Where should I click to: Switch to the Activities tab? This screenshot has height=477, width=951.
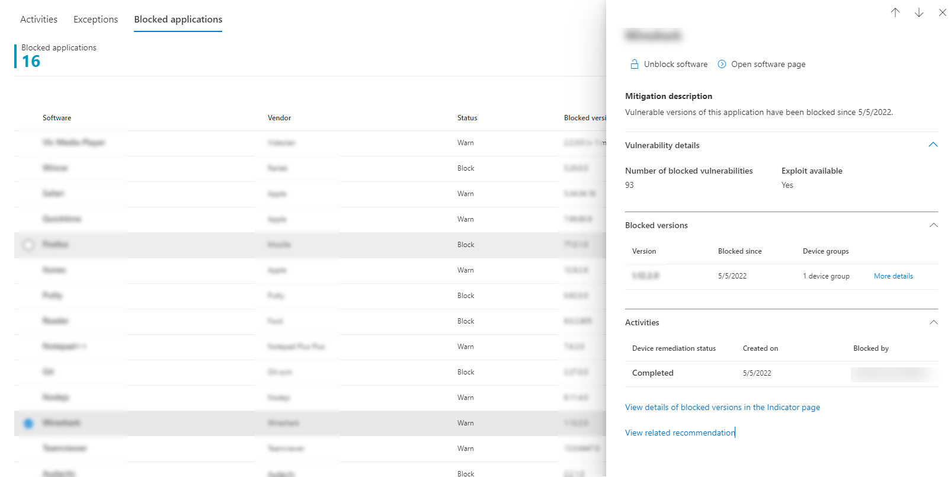click(x=39, y=19)
